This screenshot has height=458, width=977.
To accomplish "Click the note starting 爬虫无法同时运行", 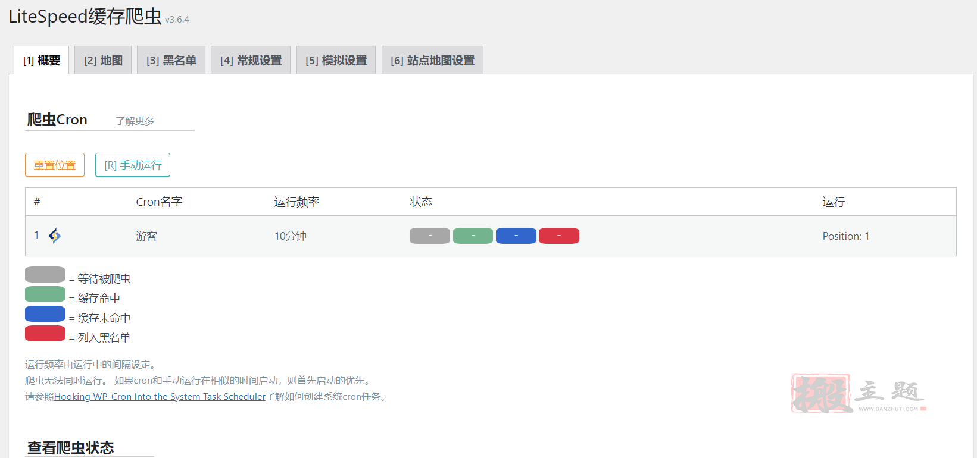I will tap(199, 380).
